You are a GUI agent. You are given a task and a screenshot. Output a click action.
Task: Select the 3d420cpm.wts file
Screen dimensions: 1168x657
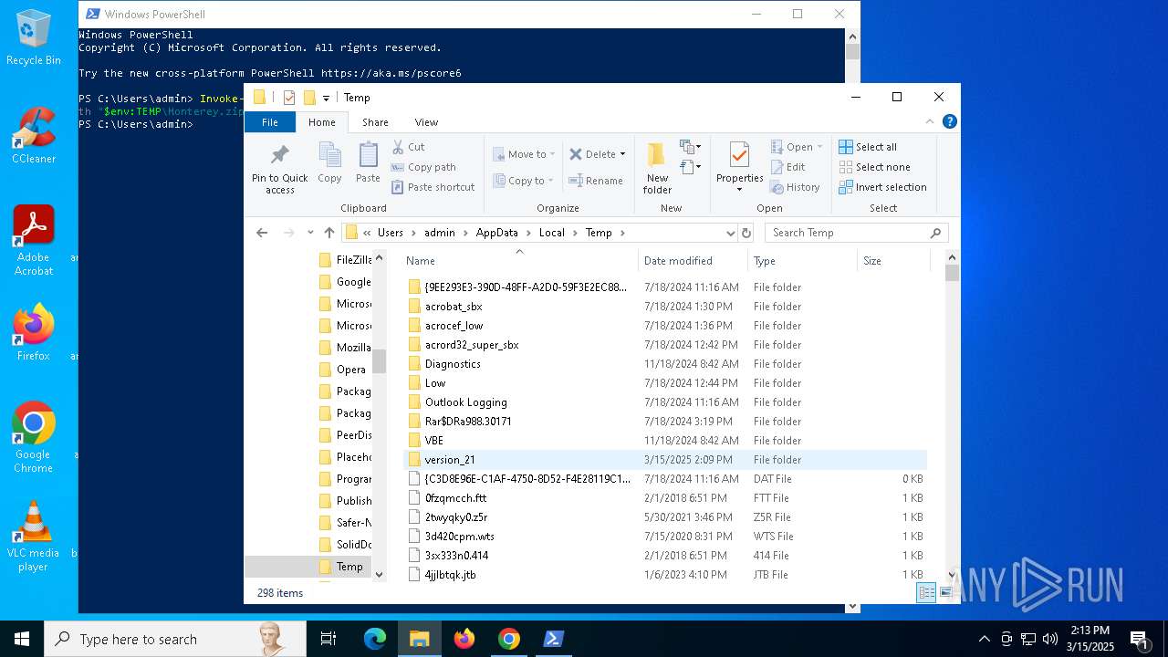point(664,537)
